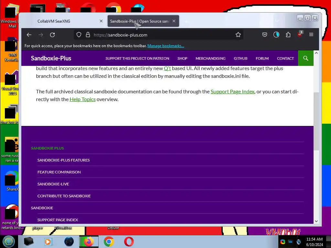Viewport: 331px width, 248px height.
Task: Click page scrollbar down arrow
Action: tap(316, 221)
